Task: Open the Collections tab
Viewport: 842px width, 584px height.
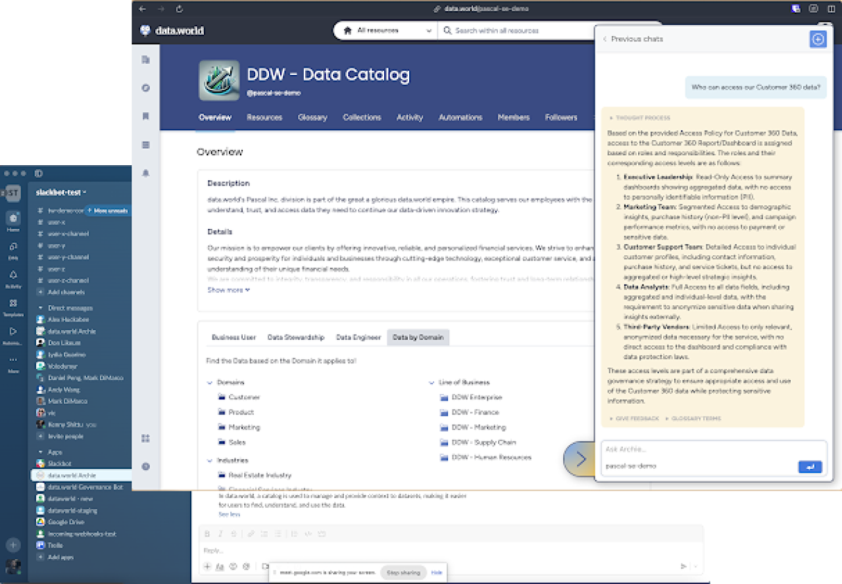Action: 362,117
